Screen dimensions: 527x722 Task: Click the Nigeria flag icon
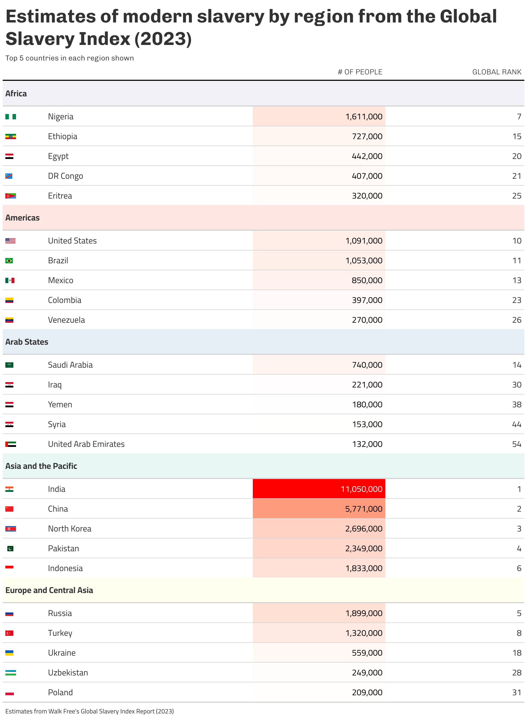click(x=10, y=117)
